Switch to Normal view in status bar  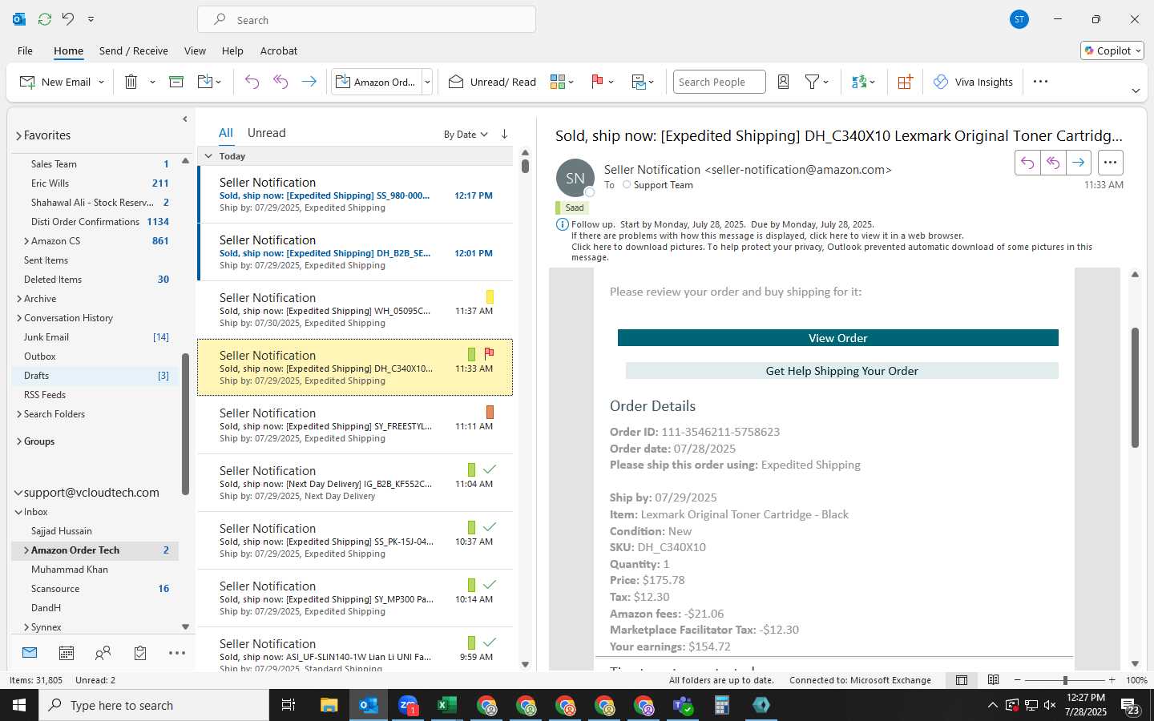962,680
